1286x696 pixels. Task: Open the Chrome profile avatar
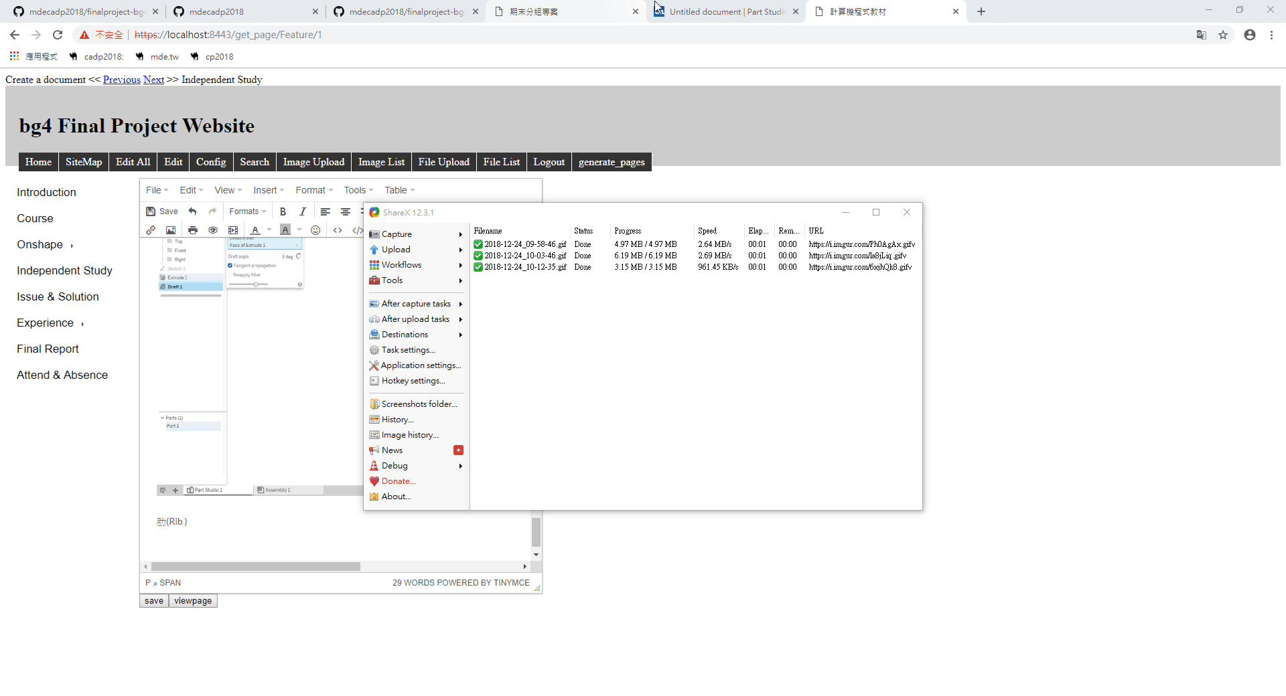click(x=1250, y=35)
